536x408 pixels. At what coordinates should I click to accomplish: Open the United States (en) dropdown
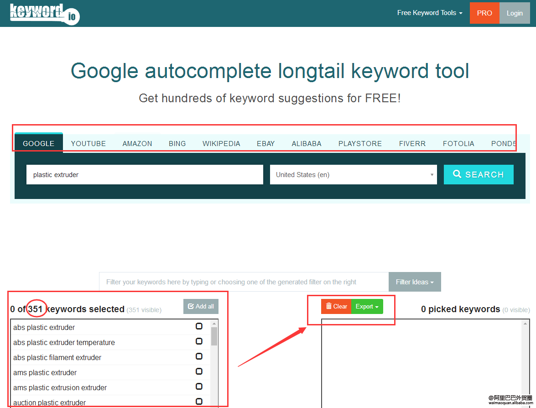click(354, 175)
